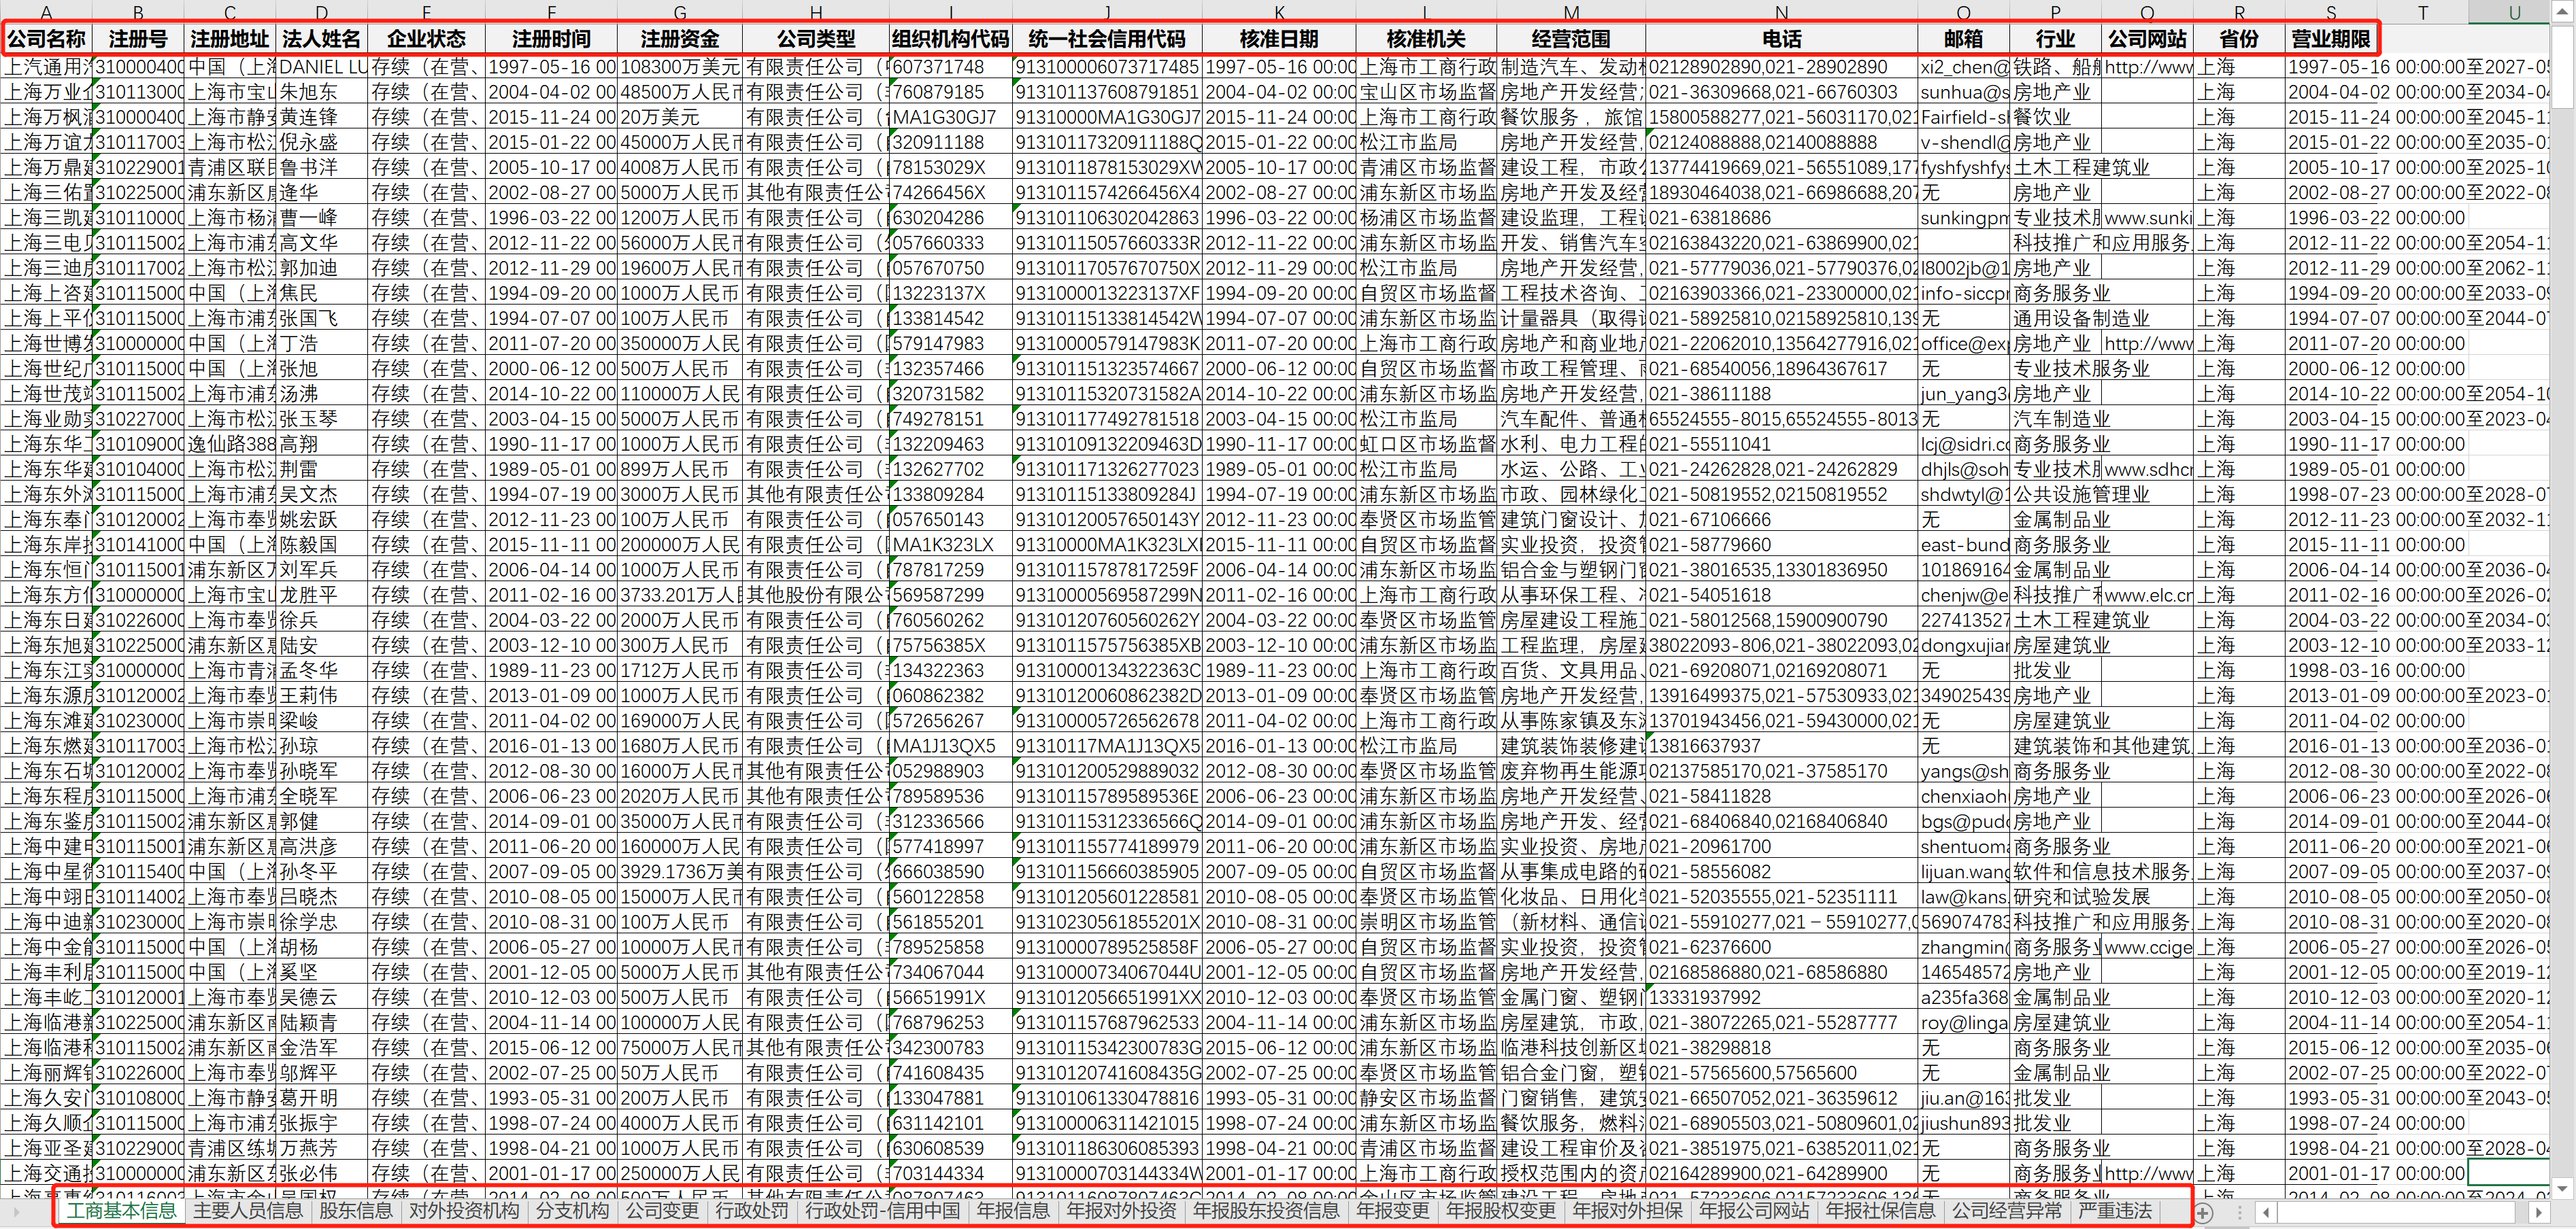This screenshot has width=2576, height=1229.
Task: Select the capital cell 20万美元
Action: tap(679, 117)
